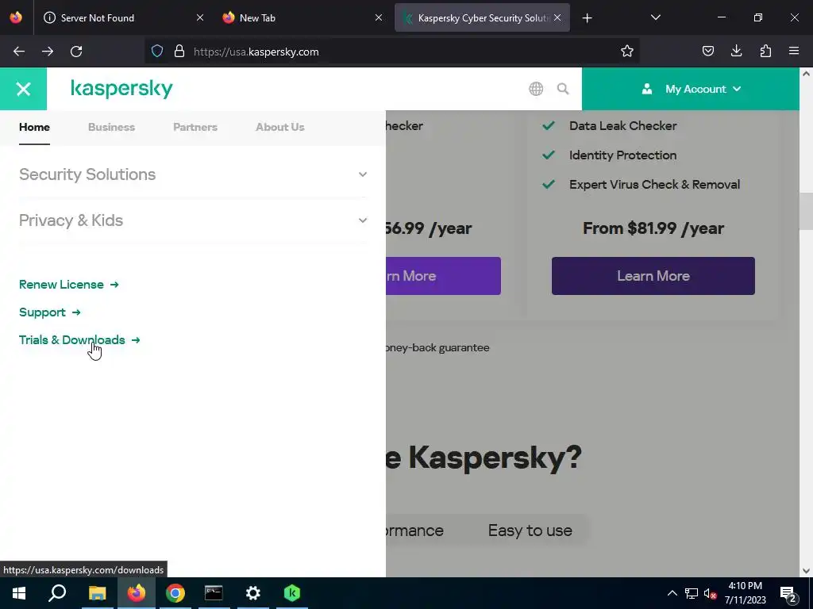Click the site security padlock icon
This screenshot has height=609, width=813.
click(x=179, y=52)
